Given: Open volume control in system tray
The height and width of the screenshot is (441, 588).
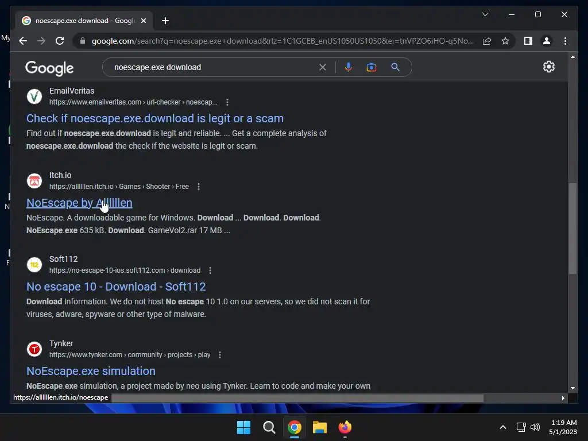Looking at the screenshot, I should [535, 427].
